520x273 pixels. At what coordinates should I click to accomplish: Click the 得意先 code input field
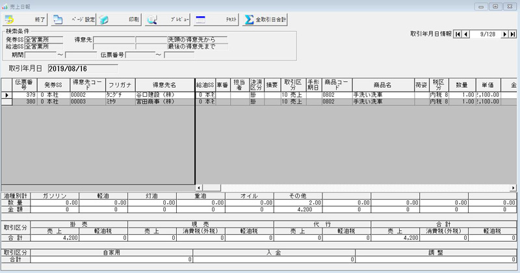pos(114,40)
